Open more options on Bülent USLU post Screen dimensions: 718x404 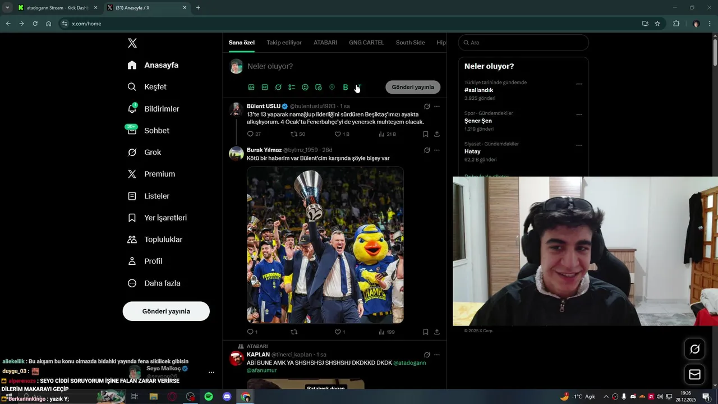[437, 106]
